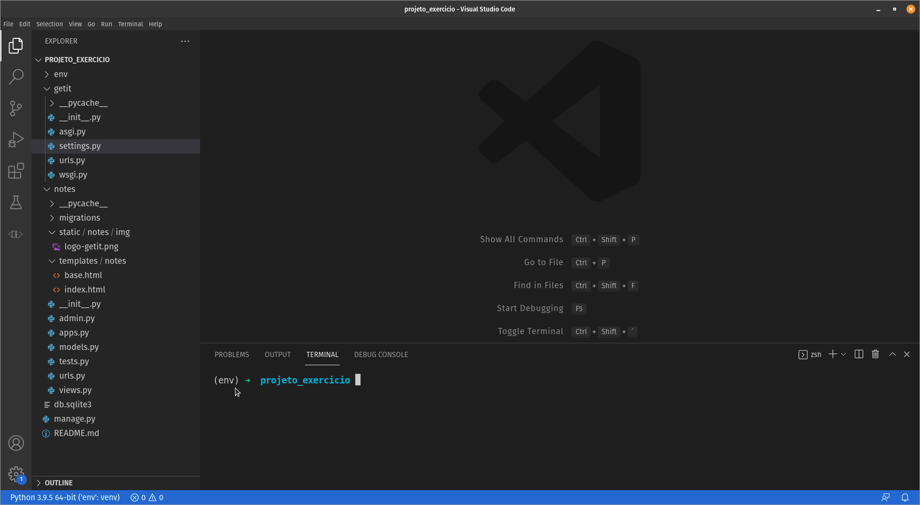Switch to the DEBUG CONSOLE tab

tap(381, 355)
